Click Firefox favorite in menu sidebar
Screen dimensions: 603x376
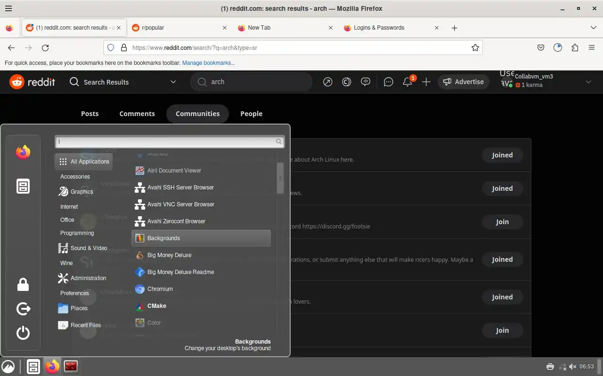tap(23, 152)
